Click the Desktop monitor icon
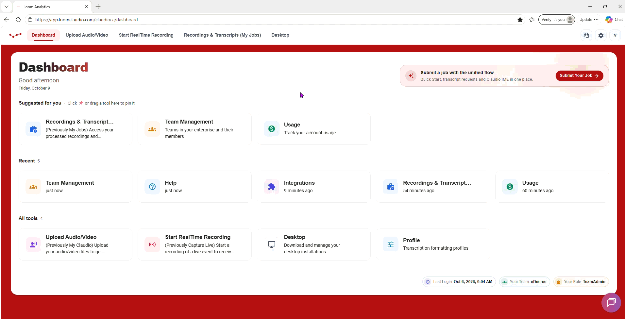The width and height of the screenshot is (625, 319). pos(272,244)
